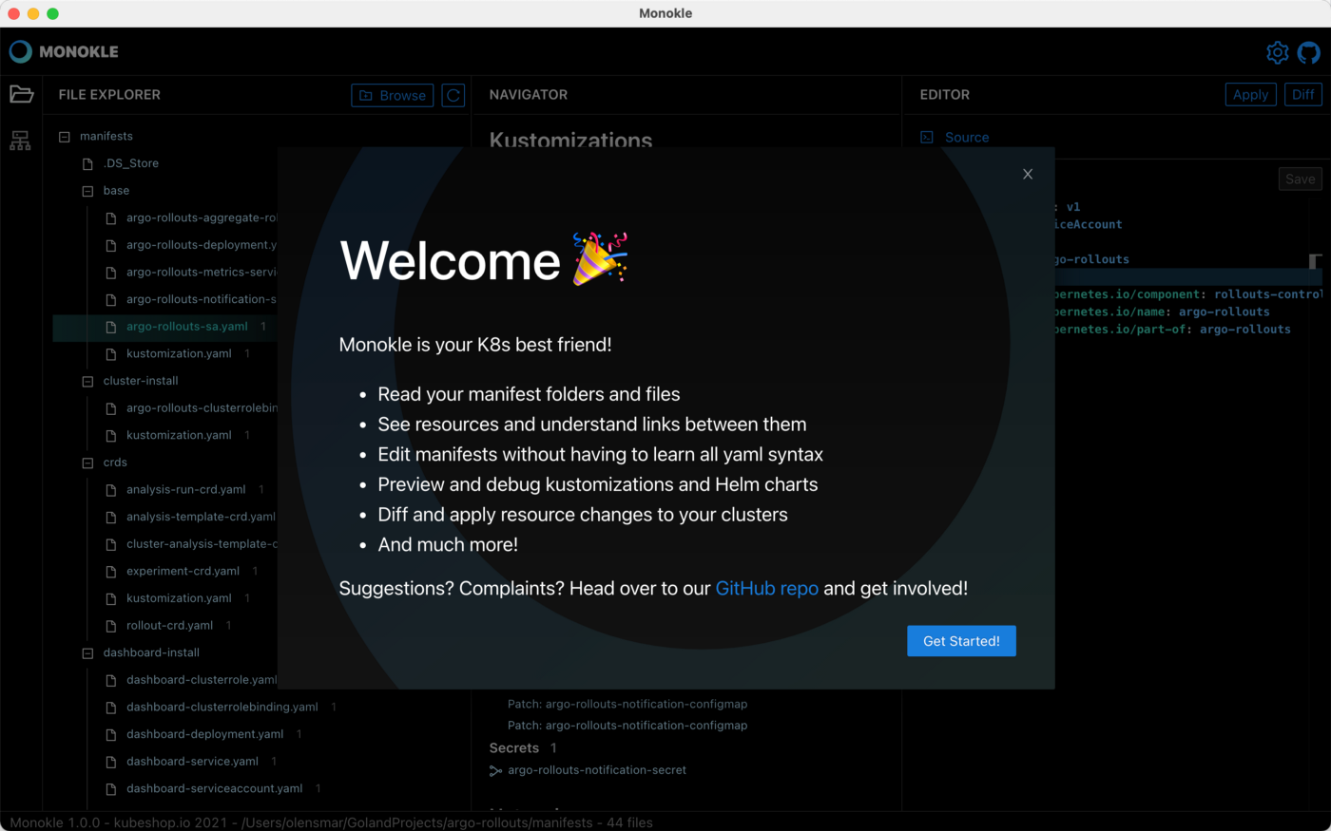Image resolution: width=1331 pixels, height=831 pixels.
Task: Click the argo-rollouts-sa.yaml file icon
Action: point(110,327)
